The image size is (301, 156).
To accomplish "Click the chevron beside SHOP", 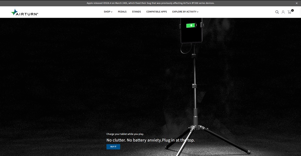I will tap(112, 12).
